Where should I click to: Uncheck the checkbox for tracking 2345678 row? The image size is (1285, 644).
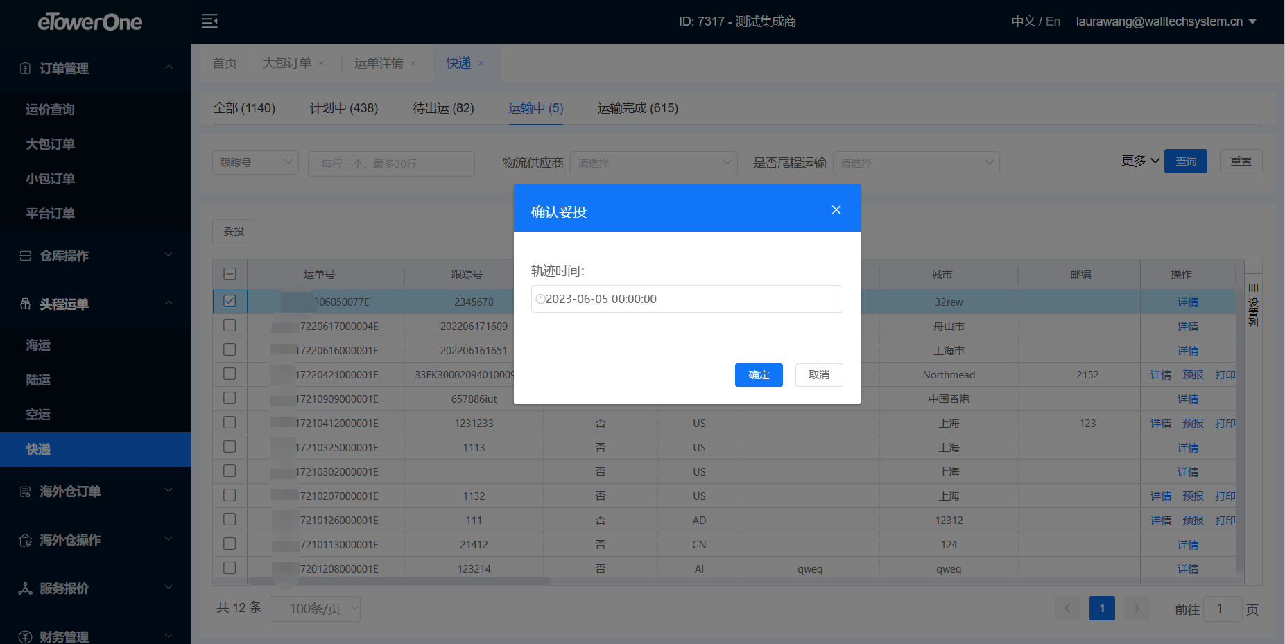pyautogui.click(x=230, y=302)
